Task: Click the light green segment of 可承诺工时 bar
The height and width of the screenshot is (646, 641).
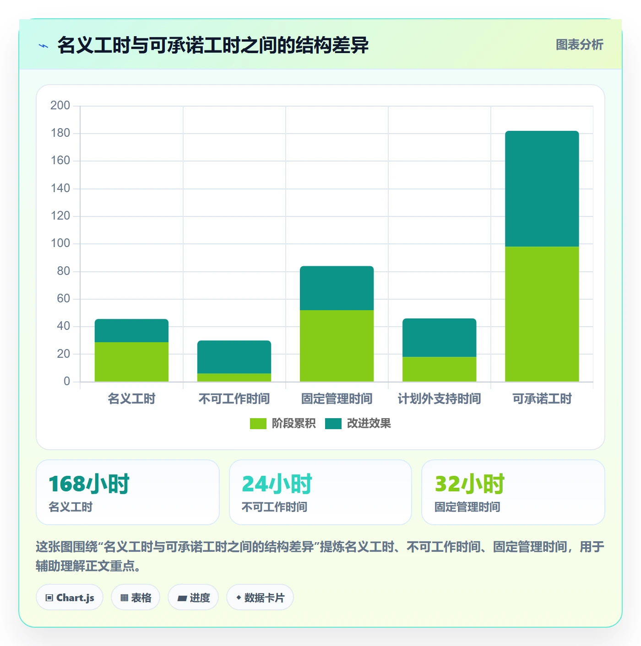Action: [542, 314]
